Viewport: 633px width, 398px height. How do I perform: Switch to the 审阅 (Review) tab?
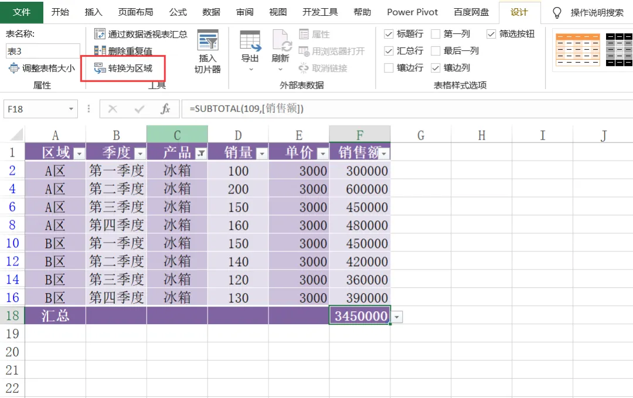click(x=244, y=12)
